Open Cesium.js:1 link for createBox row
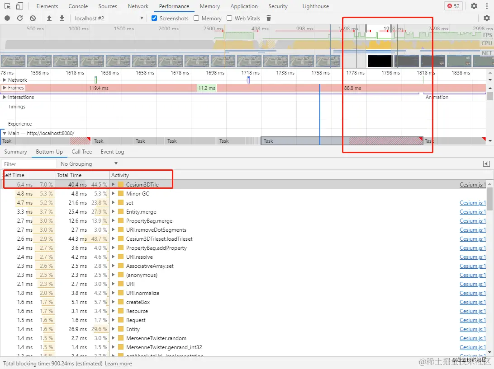 [x=473, y=302]
